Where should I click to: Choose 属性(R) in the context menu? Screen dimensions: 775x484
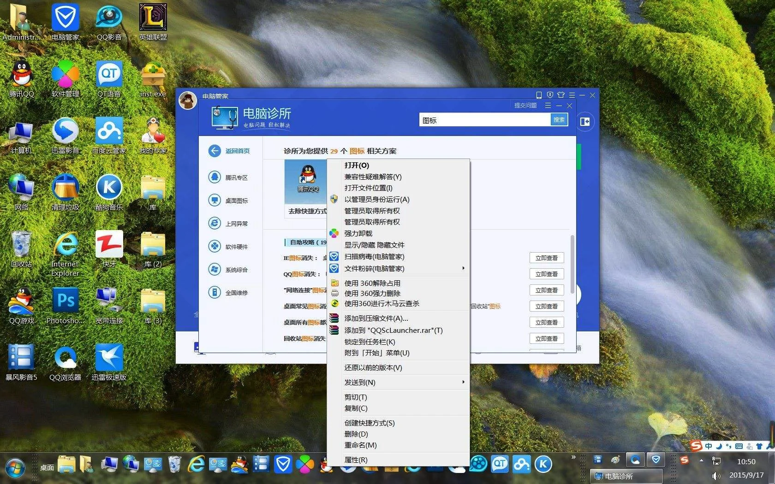point(398,460)
